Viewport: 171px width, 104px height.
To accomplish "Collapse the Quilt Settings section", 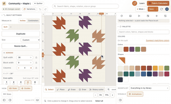I will [2, 15].
